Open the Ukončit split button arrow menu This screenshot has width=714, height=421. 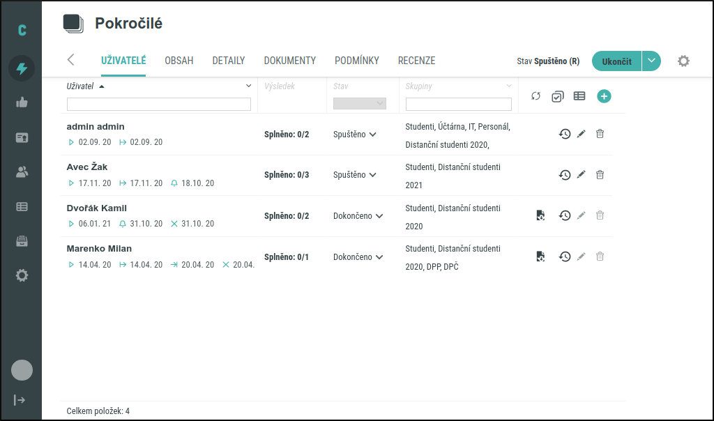[x=651, y=61]
